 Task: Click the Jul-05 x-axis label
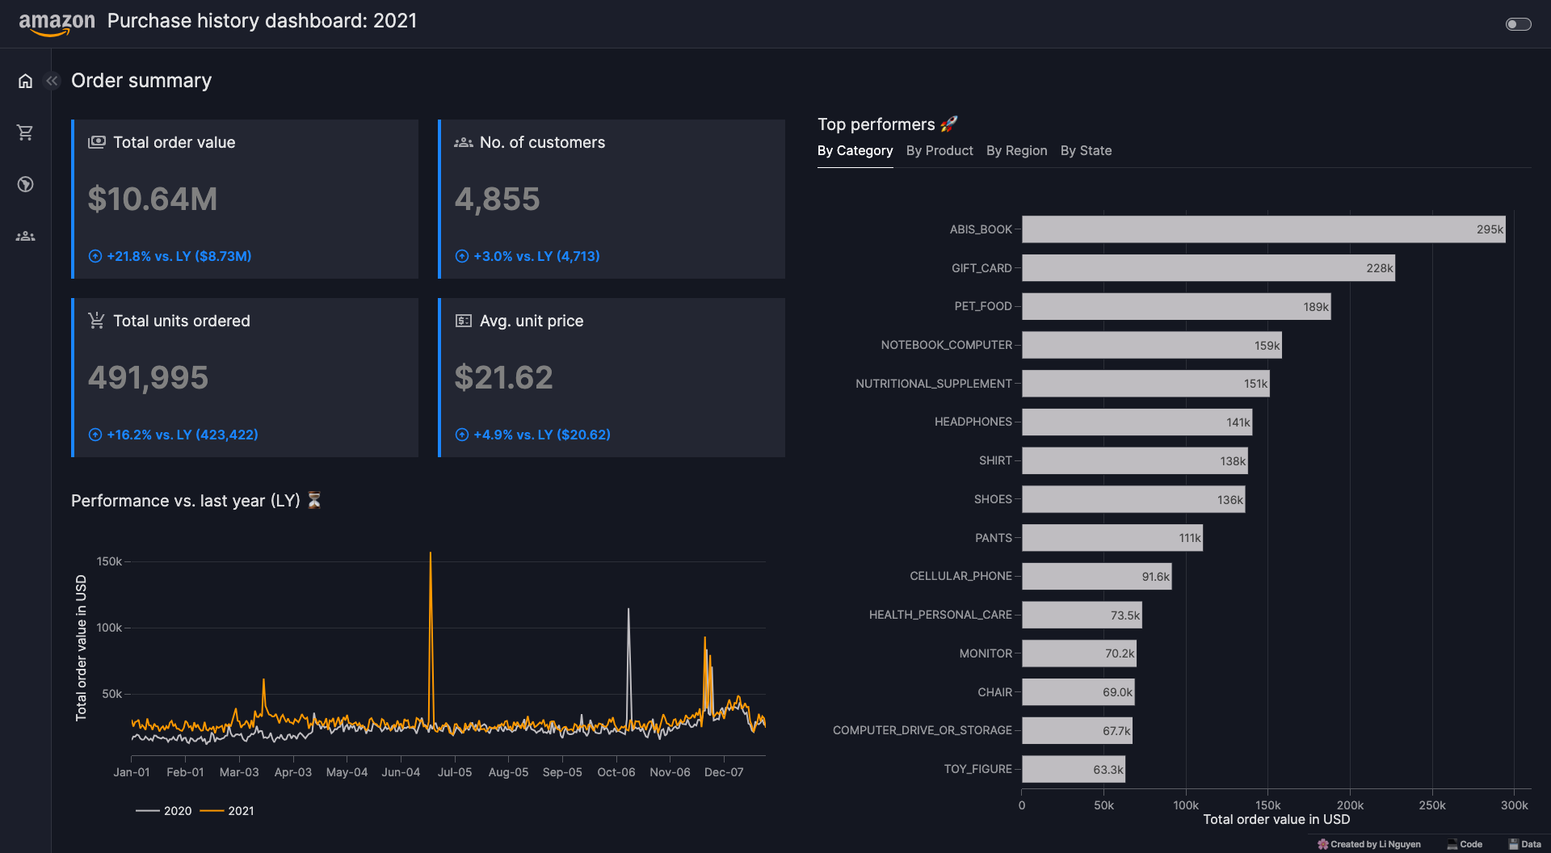455,772
